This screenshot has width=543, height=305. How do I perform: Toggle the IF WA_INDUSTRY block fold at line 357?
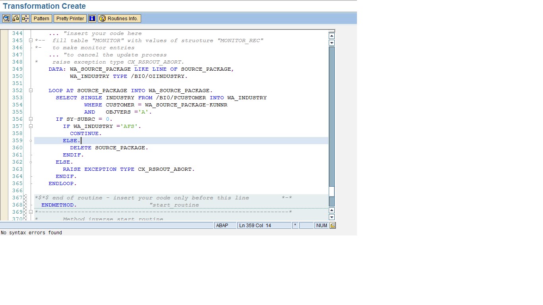31,126
